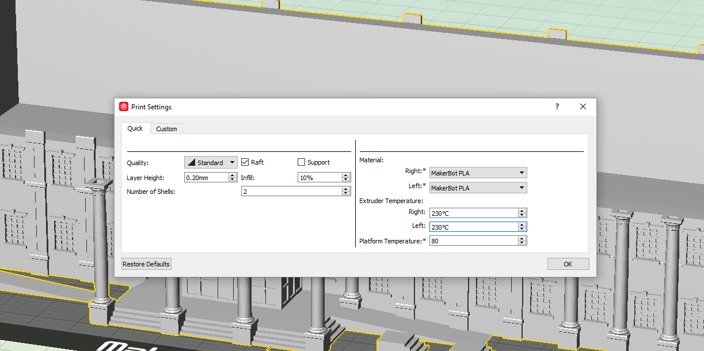Click the MakerBot logo in the dialog title bar
The width and height of the screenshot is (704, 351).
123,106
